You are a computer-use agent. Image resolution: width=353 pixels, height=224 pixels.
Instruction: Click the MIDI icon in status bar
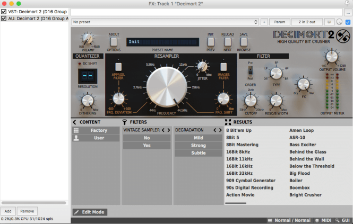click(x=317, y=220)
